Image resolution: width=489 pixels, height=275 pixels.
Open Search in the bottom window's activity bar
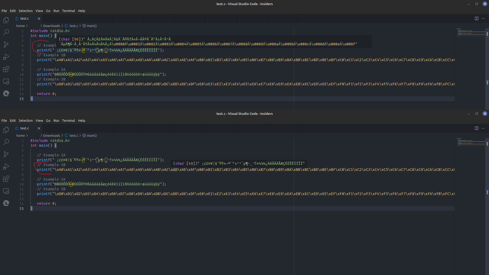(x=6, y=142)
